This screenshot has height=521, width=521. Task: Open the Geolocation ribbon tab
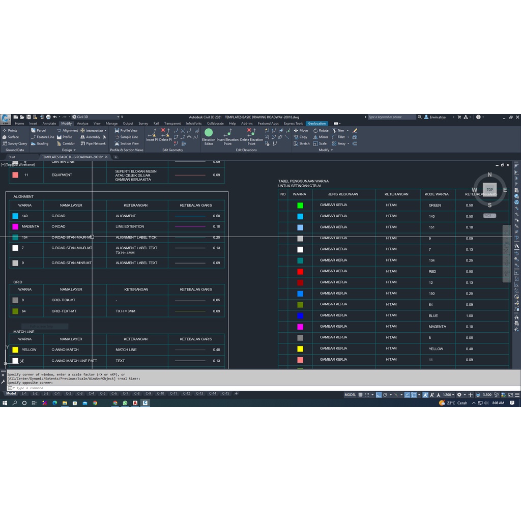(x=316, y=123)
